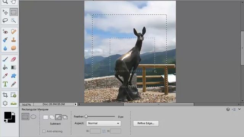Click the vertical scrollbar thumb

coord(242,48)
